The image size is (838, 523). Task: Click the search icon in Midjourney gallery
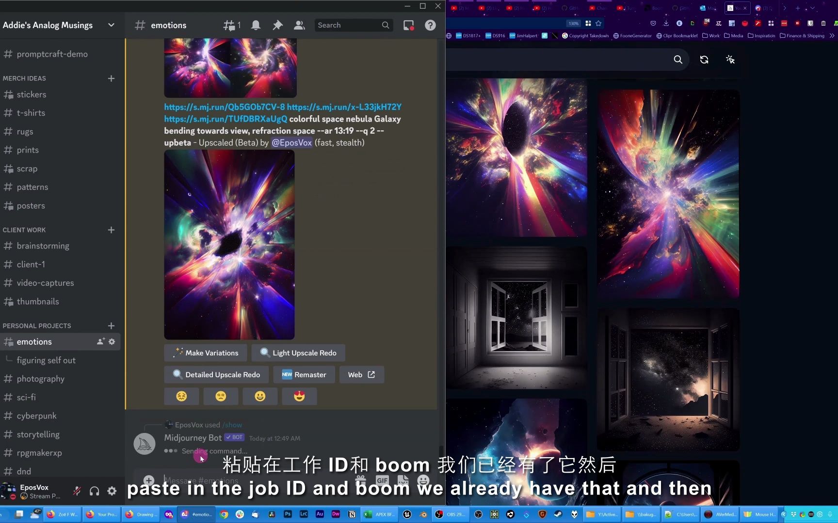(x=678, y=60)
